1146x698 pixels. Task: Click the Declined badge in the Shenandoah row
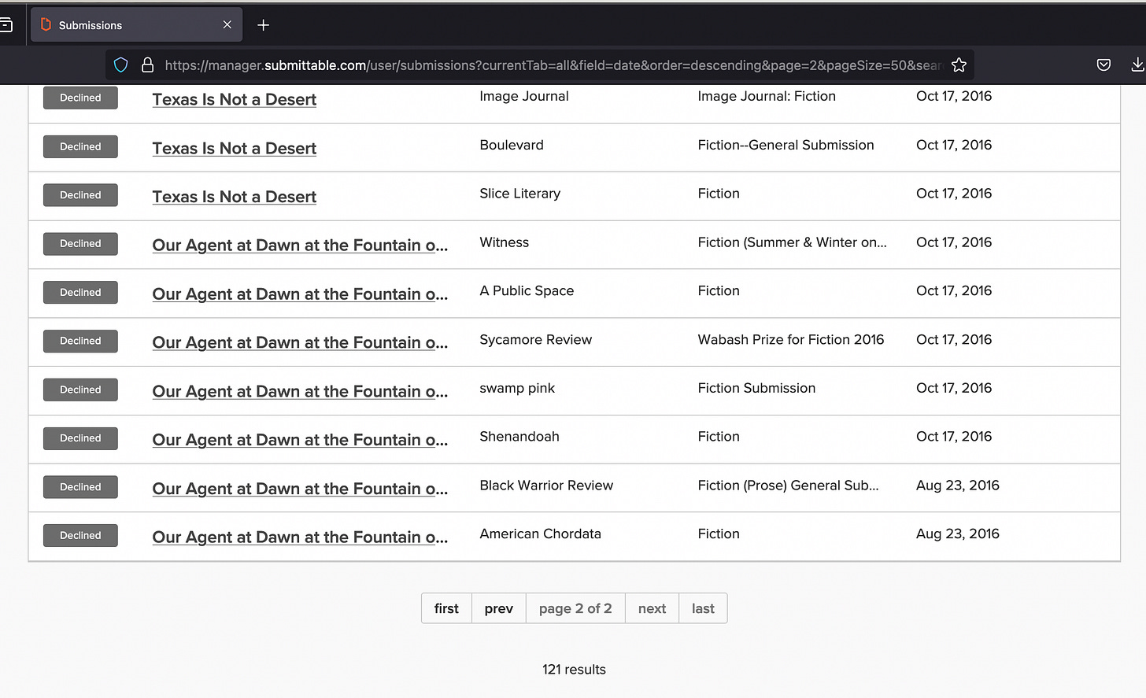[80, 438]
